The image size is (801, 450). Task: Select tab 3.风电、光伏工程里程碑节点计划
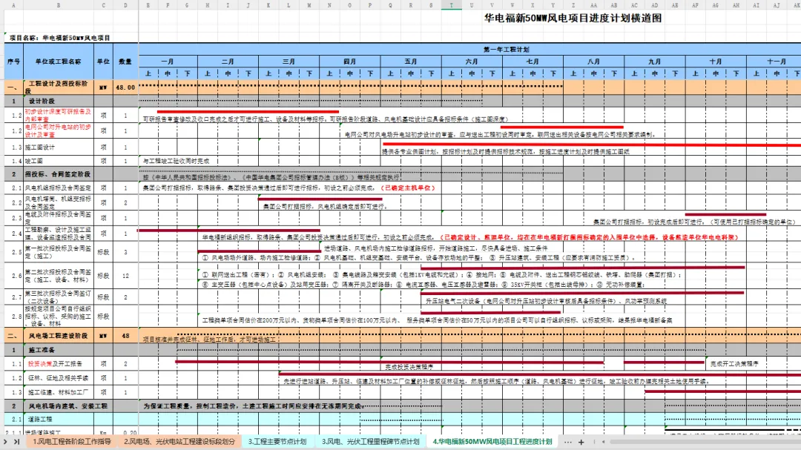(x=370, y=442)
